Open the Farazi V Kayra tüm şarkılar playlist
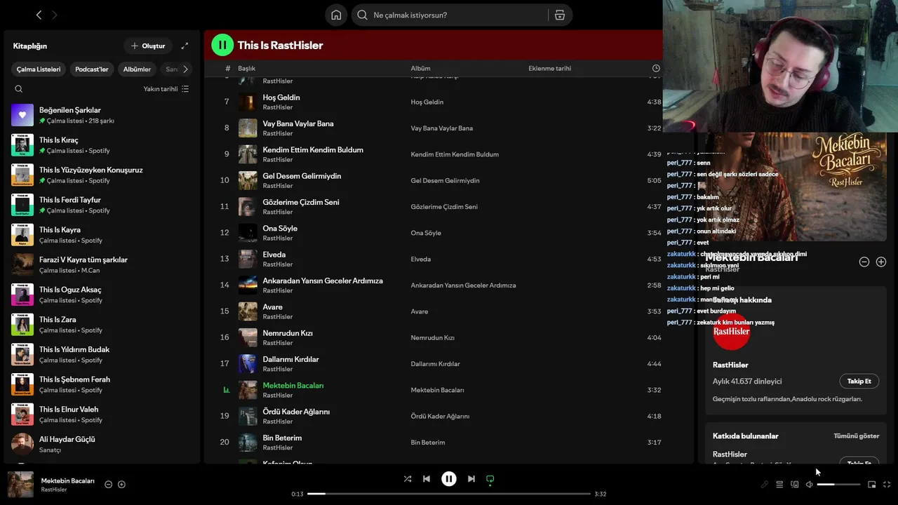 pos(102,264)
